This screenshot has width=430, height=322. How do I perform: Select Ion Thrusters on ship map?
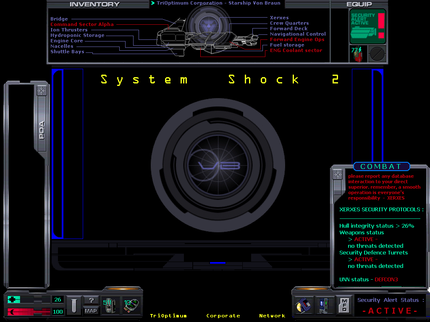point(69,30)
